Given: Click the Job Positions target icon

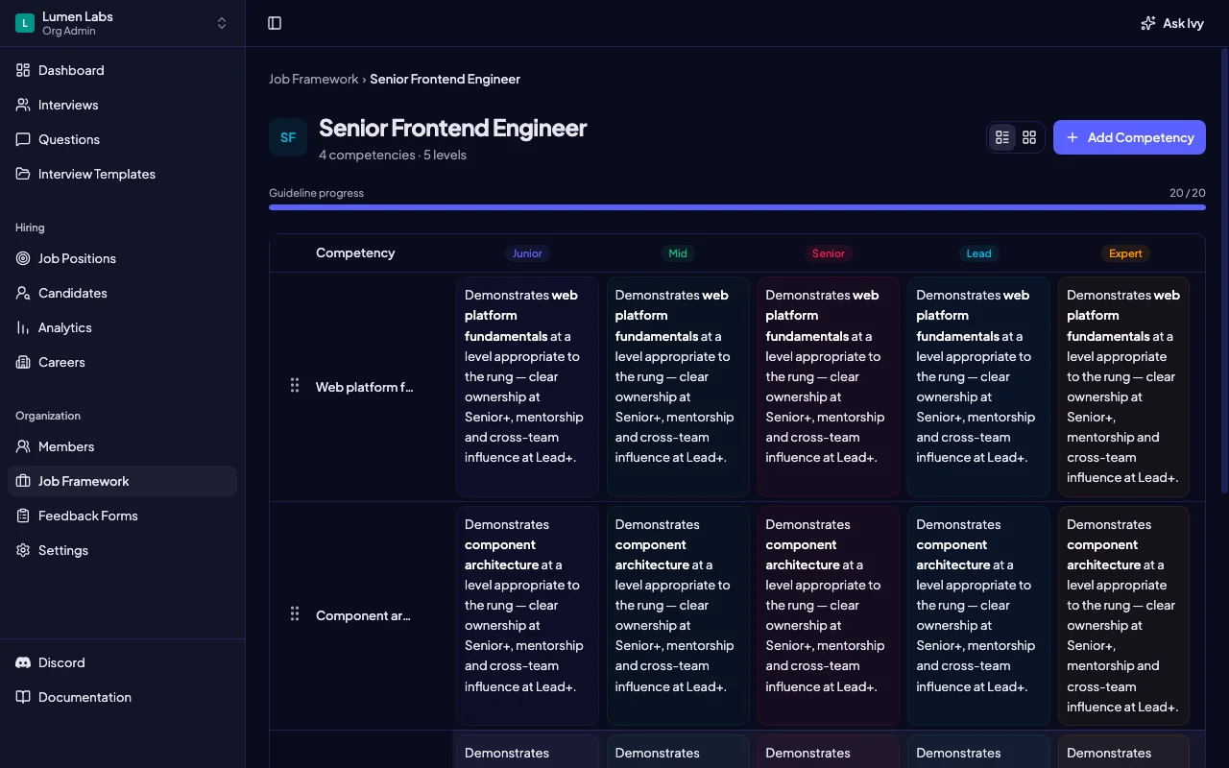Looking at the screenshot, I should (x=23, y=258).
